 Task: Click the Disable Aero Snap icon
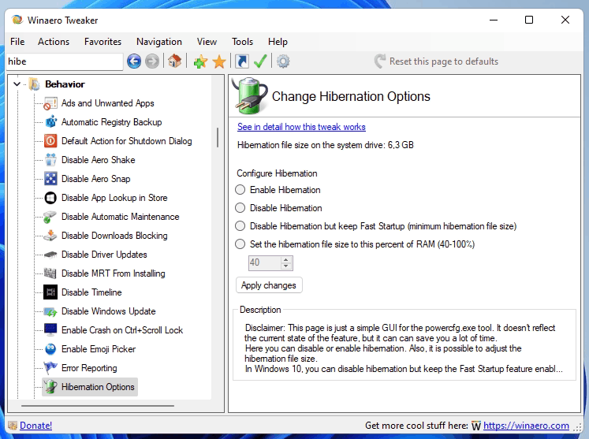coord(50,179)
